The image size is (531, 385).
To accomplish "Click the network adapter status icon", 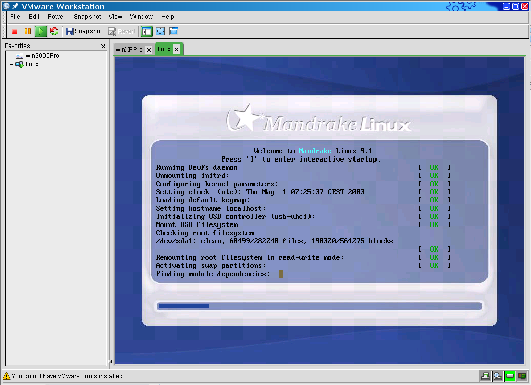I will 522,376.
